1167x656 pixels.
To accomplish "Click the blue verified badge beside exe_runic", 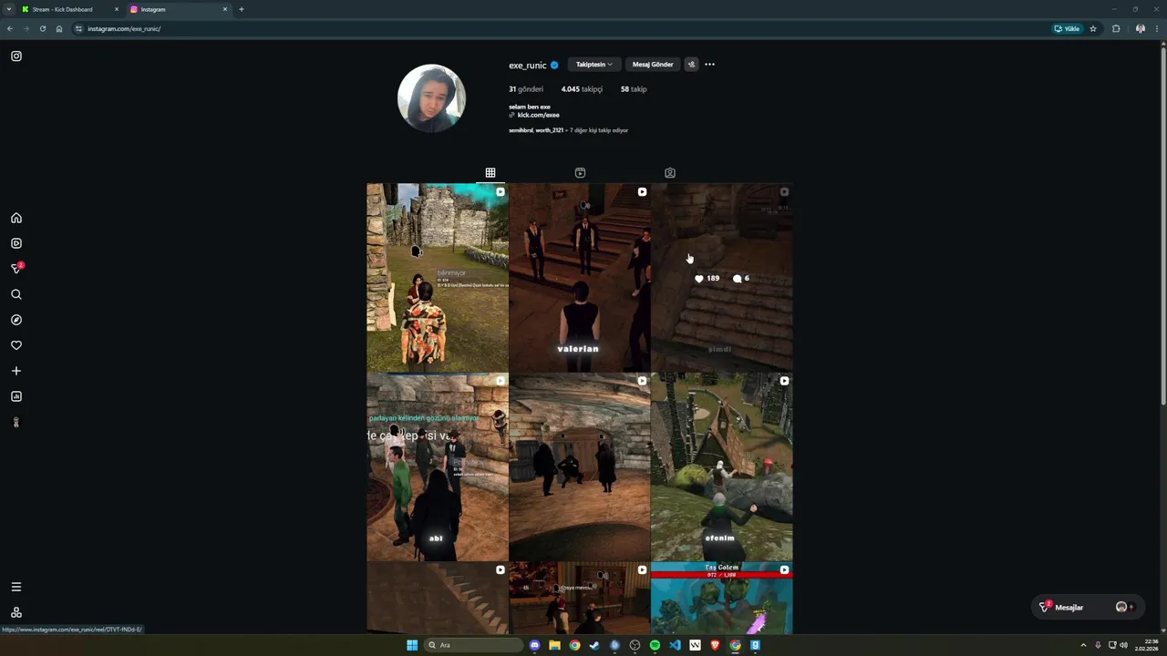I will point(554,65).
